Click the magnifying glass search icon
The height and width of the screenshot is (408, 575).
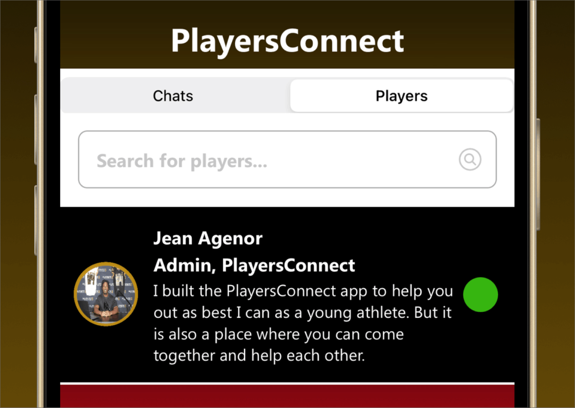pyautogui.click(x=470, y=159)
